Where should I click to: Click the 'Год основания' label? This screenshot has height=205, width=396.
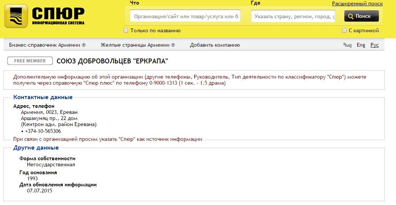pos(38,173)
